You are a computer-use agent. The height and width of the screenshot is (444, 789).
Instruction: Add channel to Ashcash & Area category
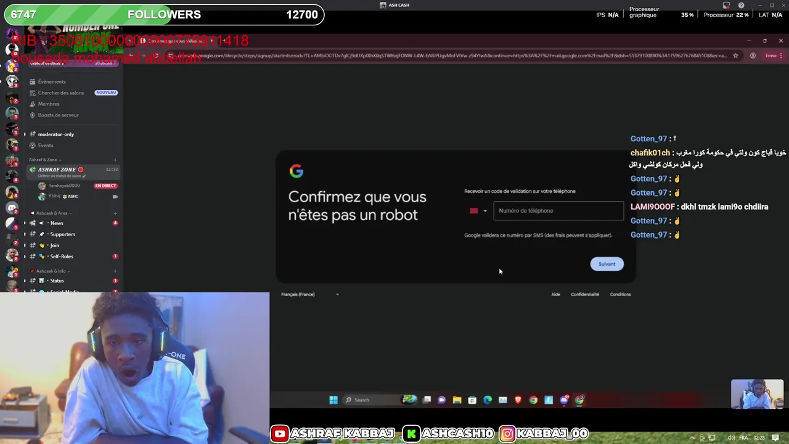(115, 213)
